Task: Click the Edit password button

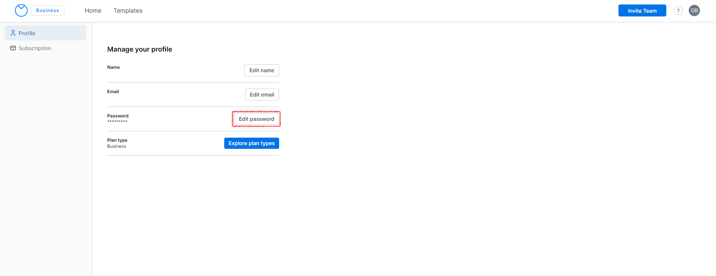Action: click(256, 119)
